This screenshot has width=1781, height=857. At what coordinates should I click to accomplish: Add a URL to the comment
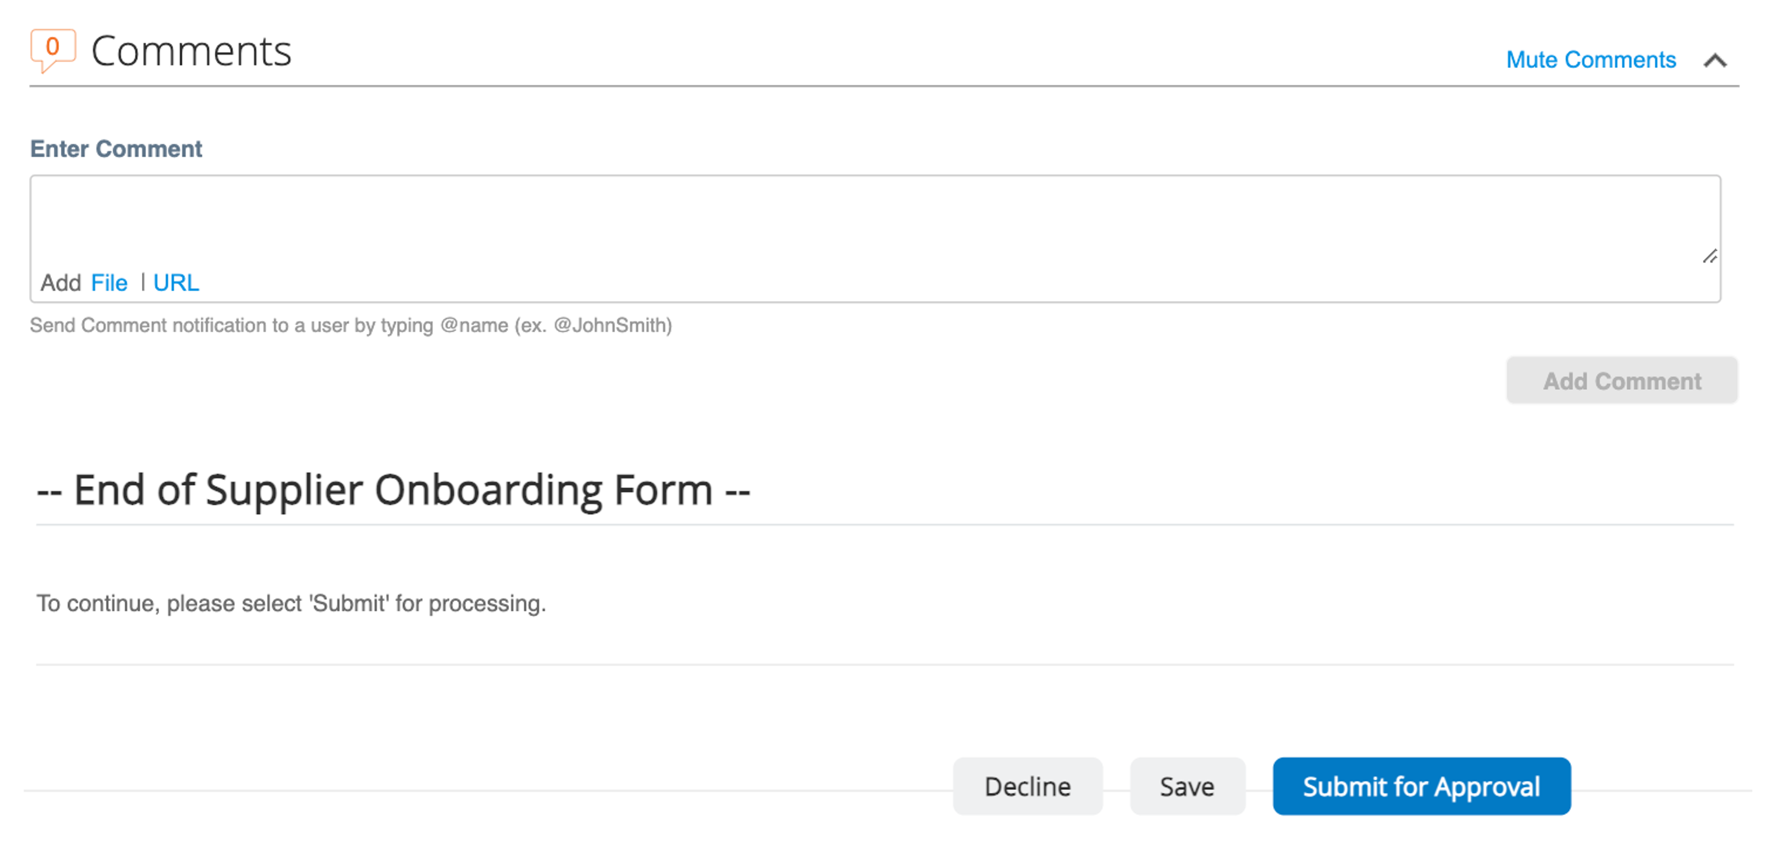176,283
